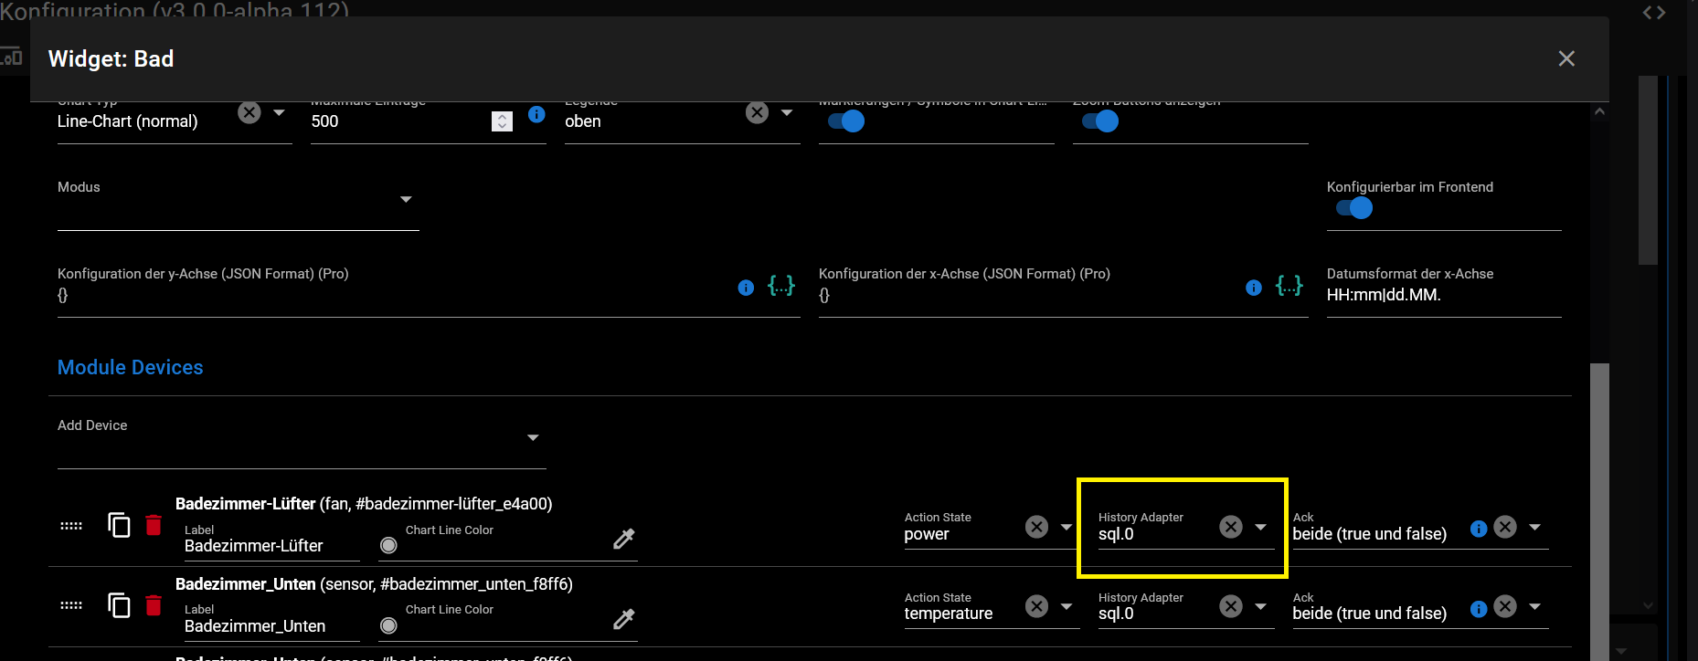This screenshot has height=661, width=1698.
Task: Open History Adapter dropdown for Badezimmer-Lüfter
Action: click(x=1261, y=527)
